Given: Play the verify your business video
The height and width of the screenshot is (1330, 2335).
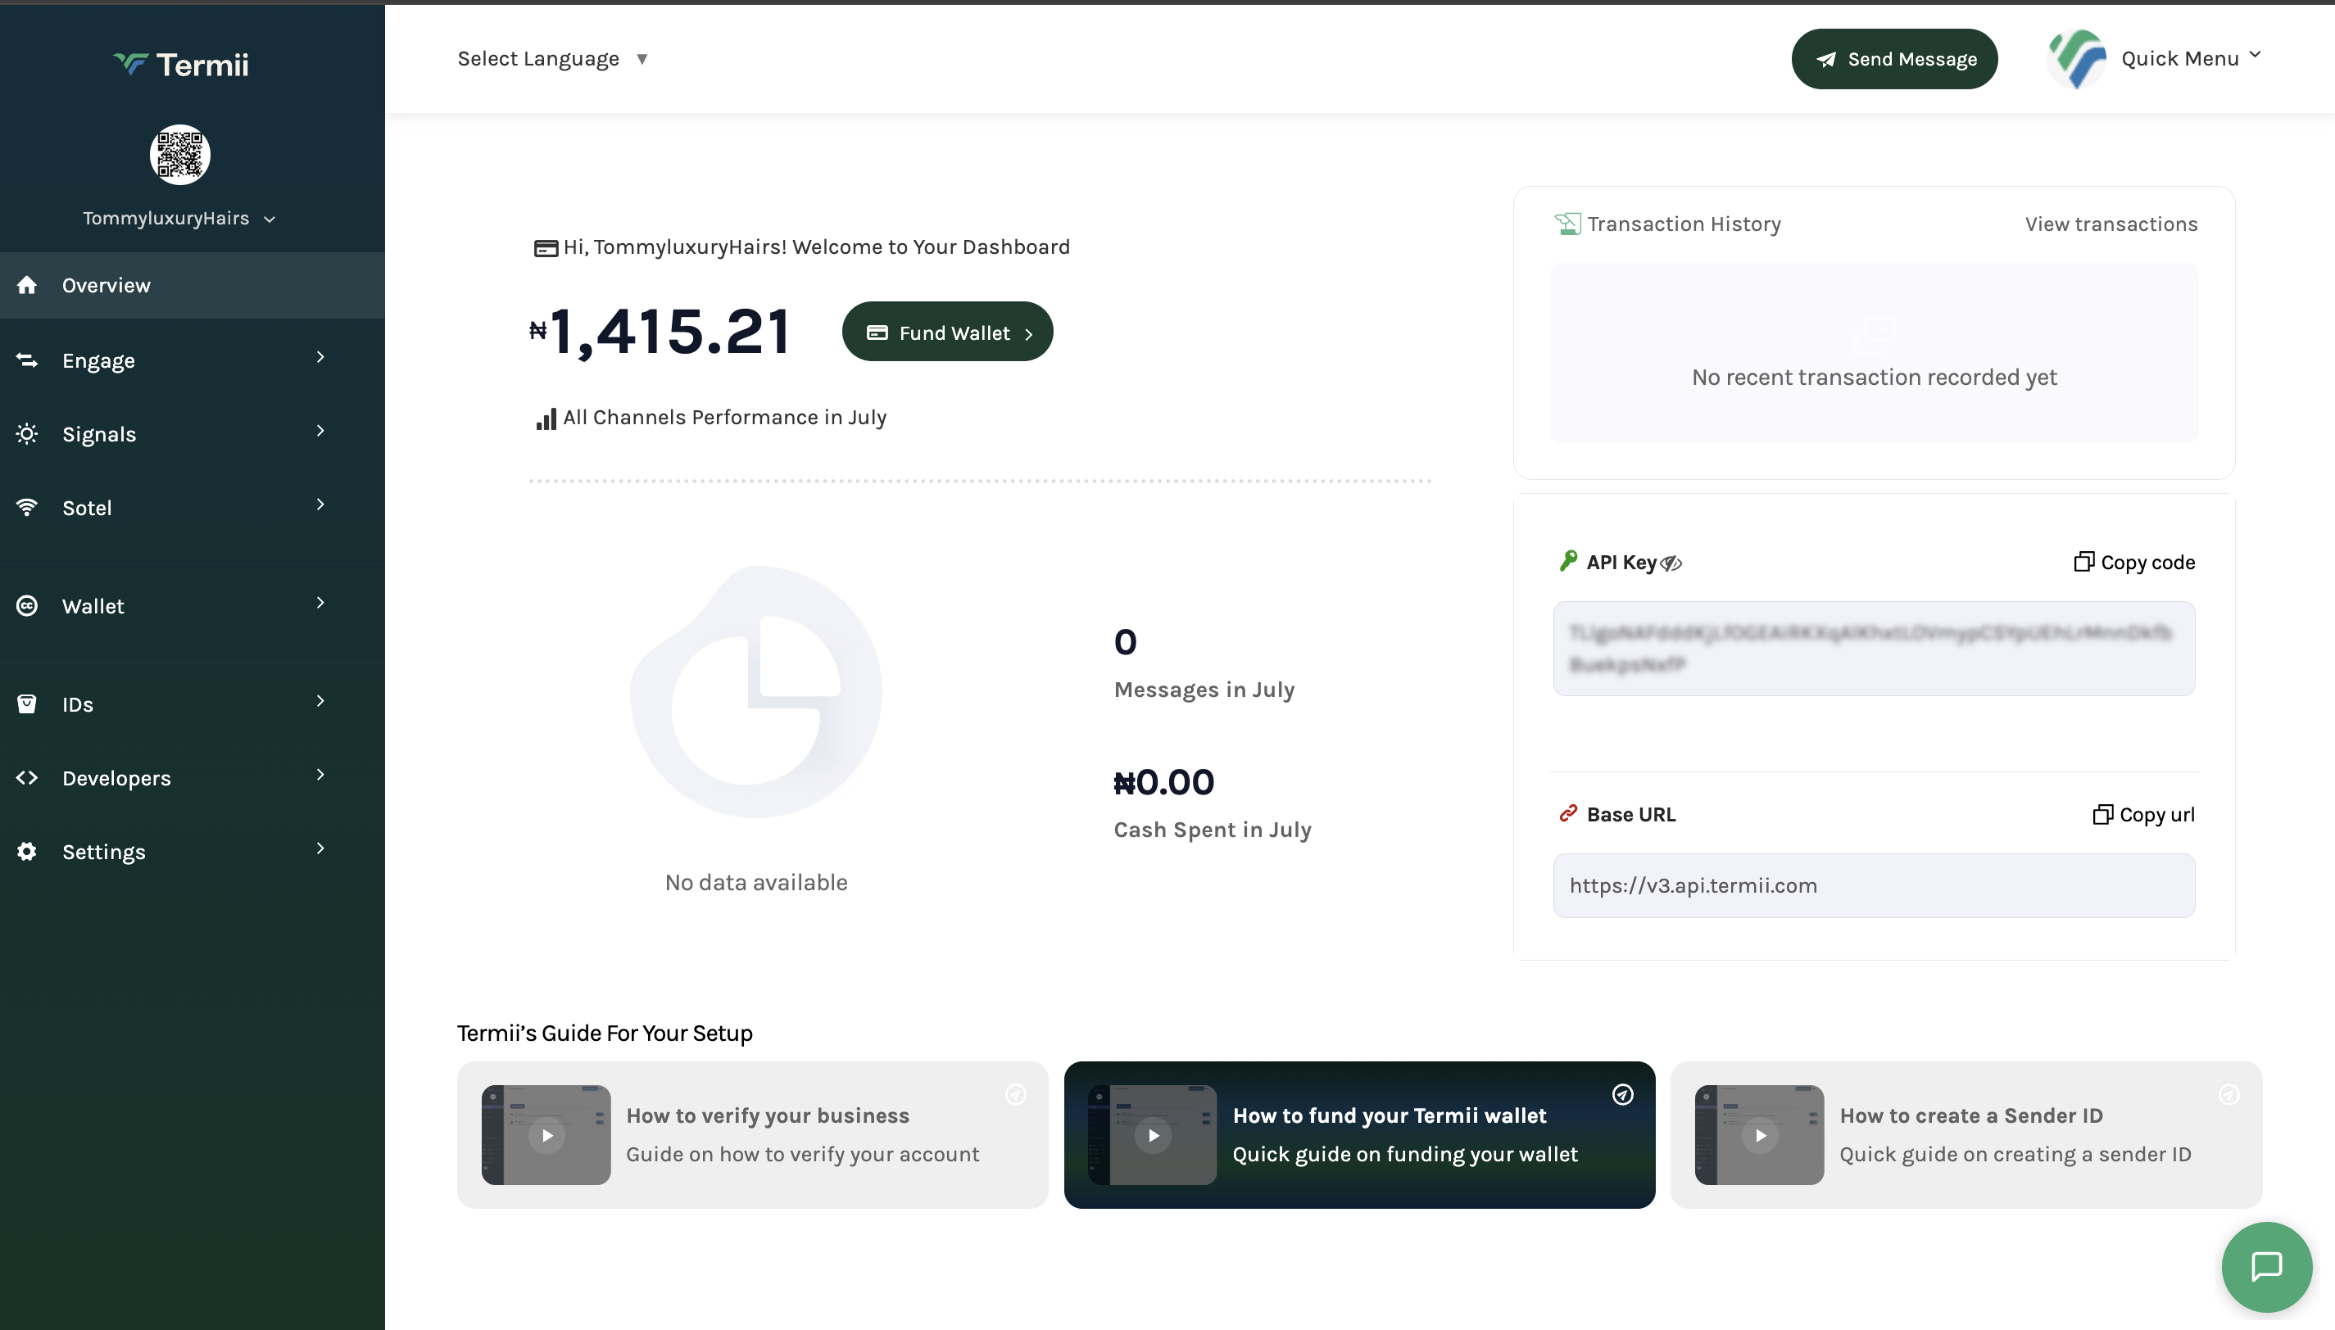Looking at the screenshot, I should [546, 1135].
